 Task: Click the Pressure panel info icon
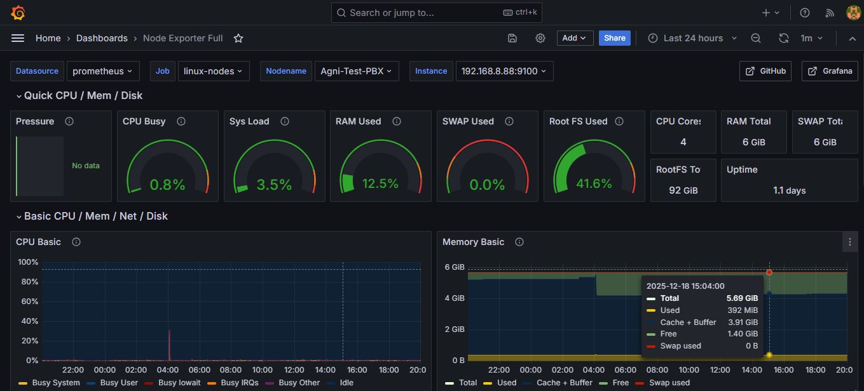(x=69, y=121)
